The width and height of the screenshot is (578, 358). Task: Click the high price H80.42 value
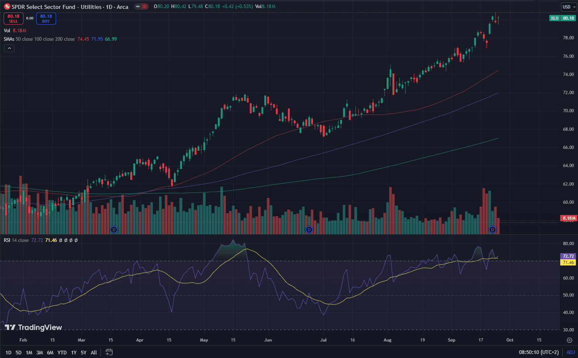[179, 7]
